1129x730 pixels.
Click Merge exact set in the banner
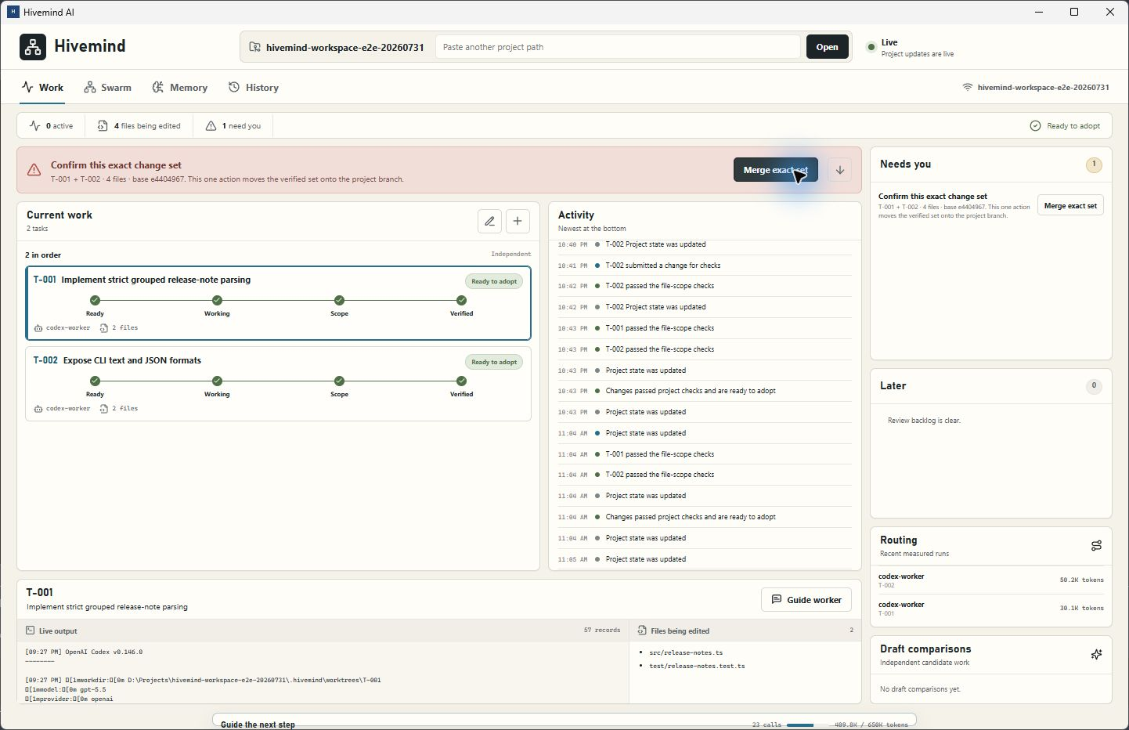pos(775,170)
